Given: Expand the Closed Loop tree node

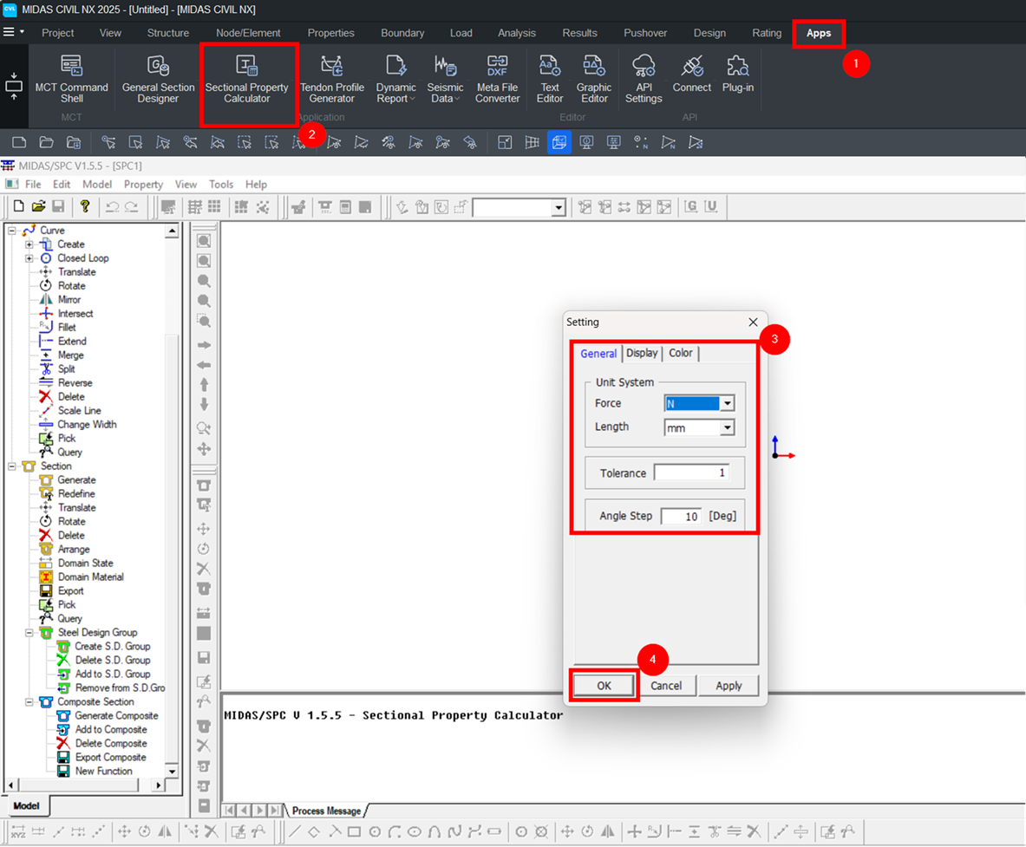Looking at the screenshot, I should [29, 258].
